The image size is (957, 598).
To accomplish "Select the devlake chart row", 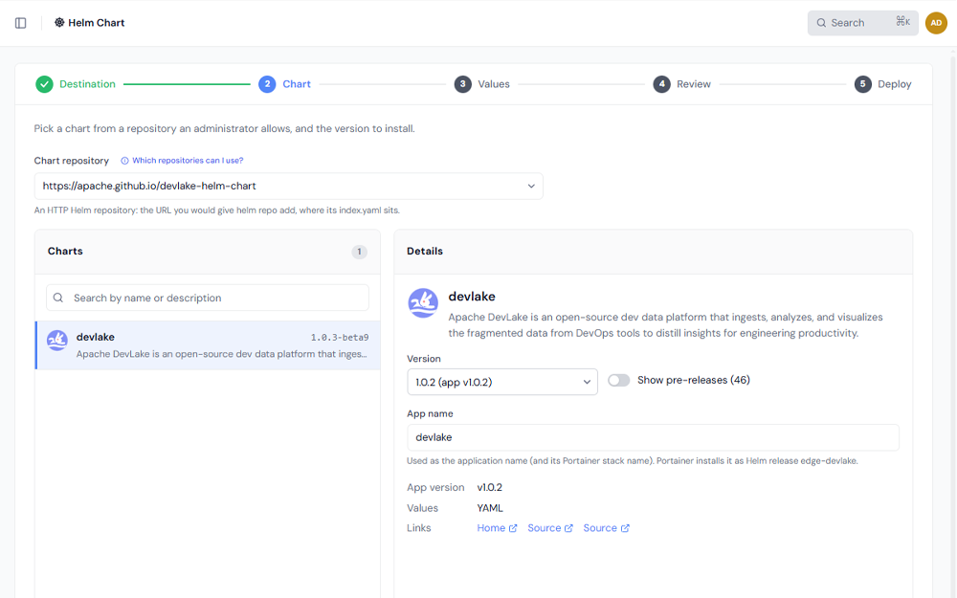I will coord(208,345).
